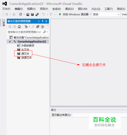Viewport: 127px width, 135px height.
Task: Open the 文件(F) menu
Action: pos(6,9)
